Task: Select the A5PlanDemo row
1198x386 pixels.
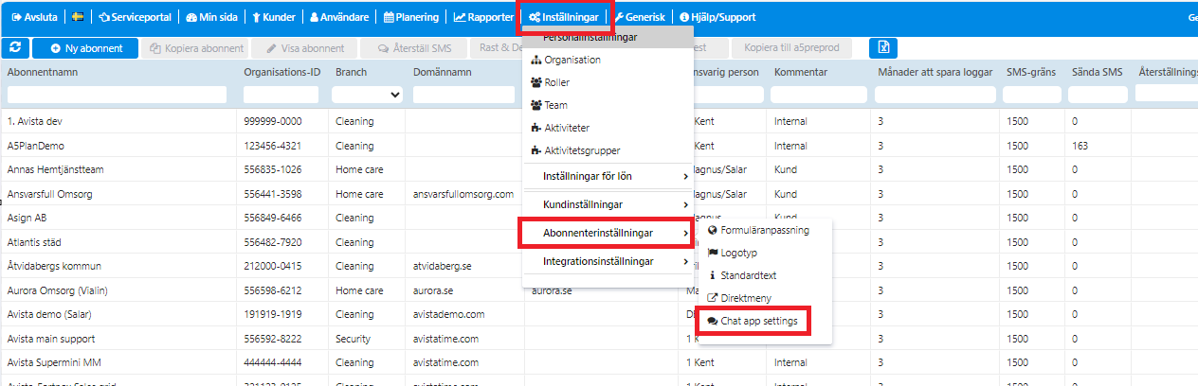Action: (x=599, y=146)
